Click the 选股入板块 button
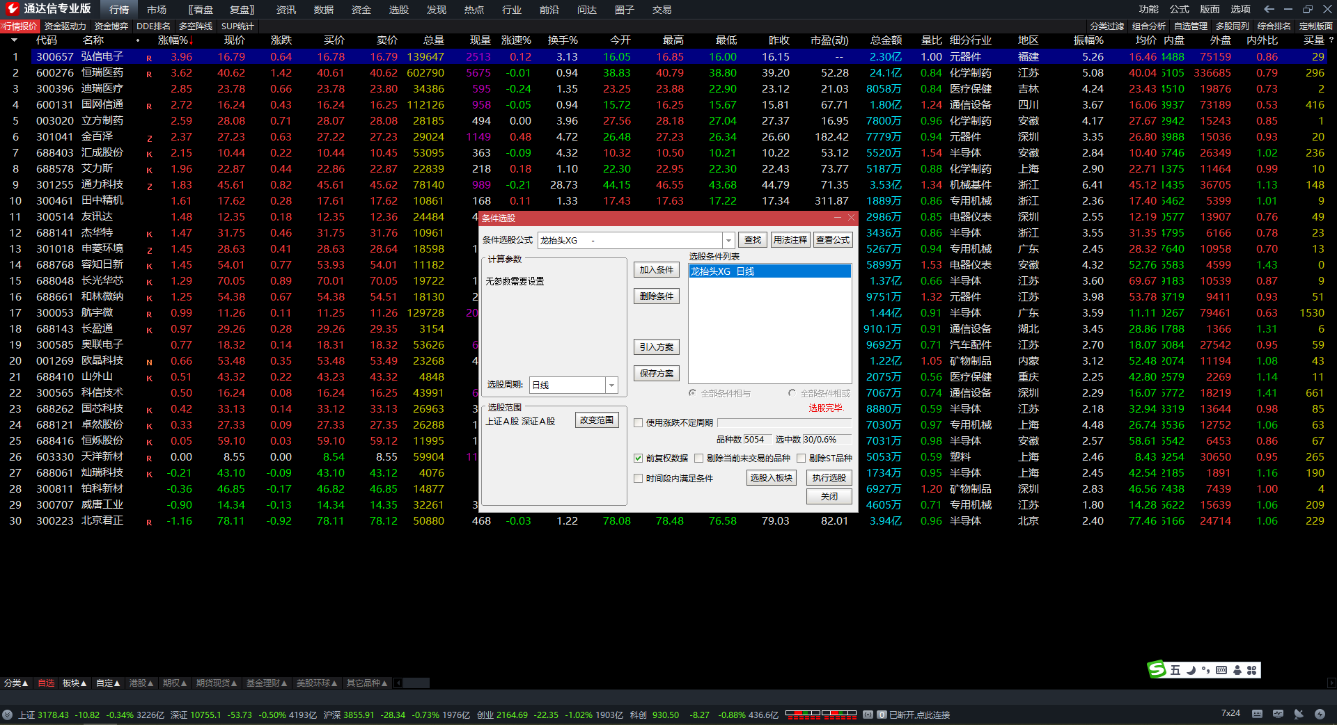1337x725 pixels. pos(771,477)
